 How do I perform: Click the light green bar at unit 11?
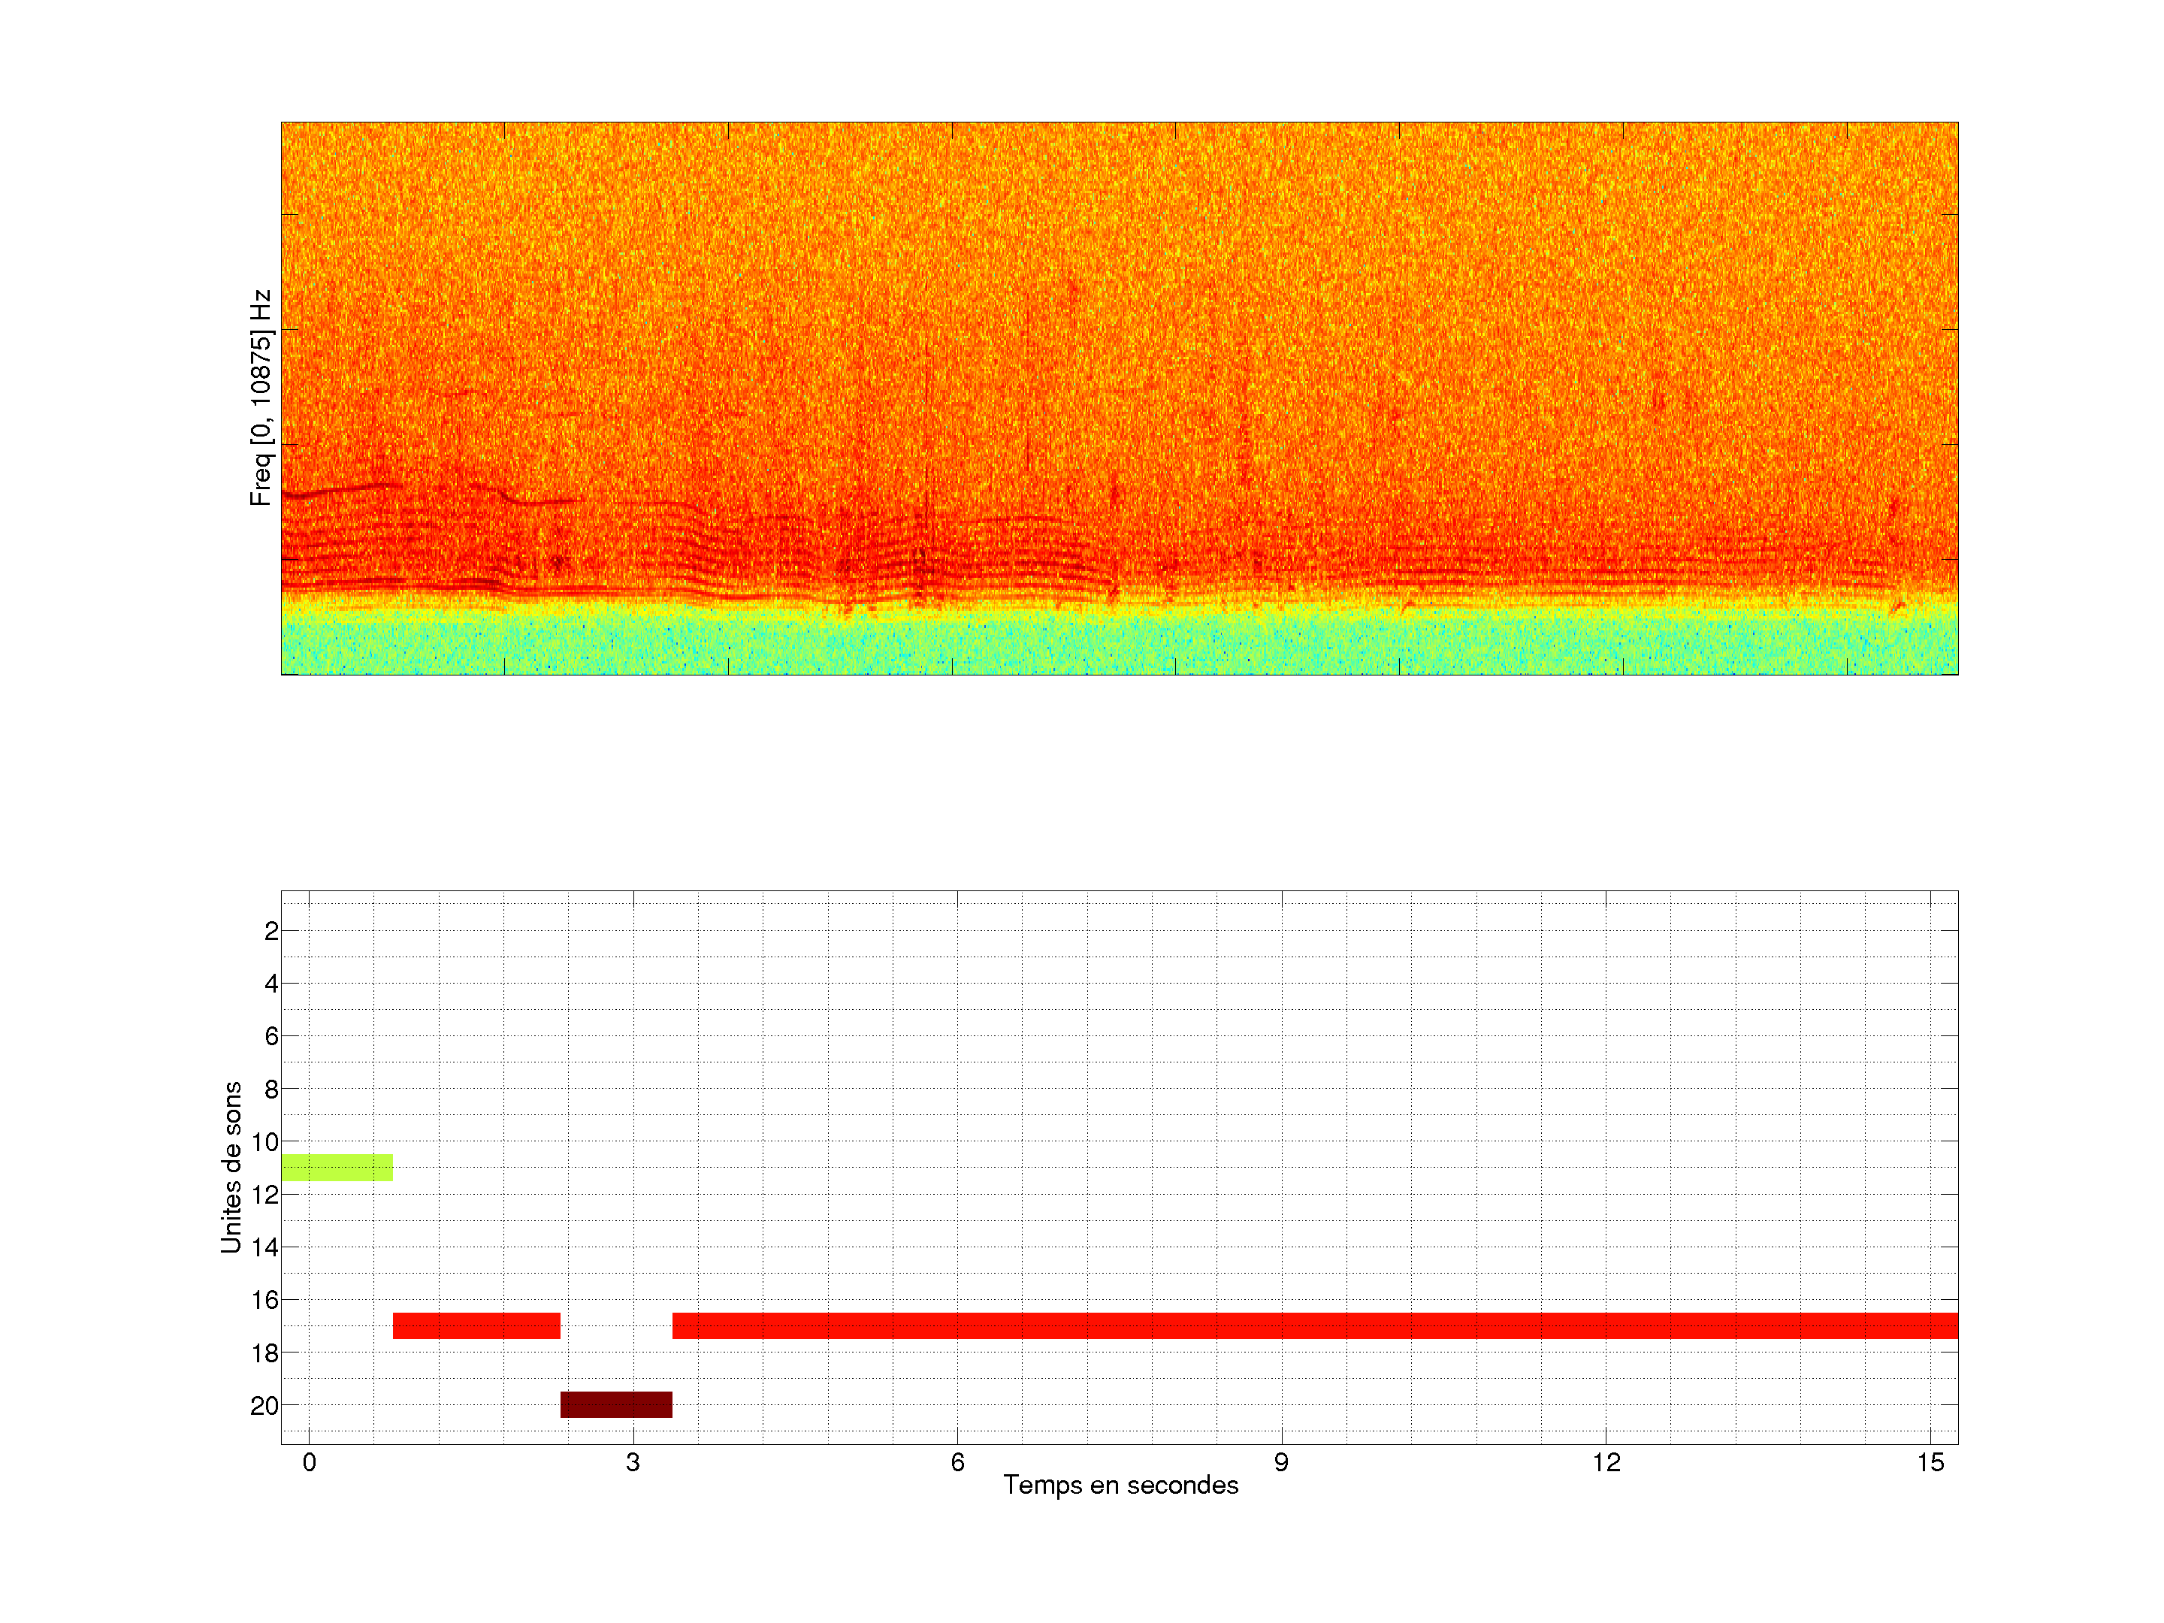click(x=337, y=1167)
